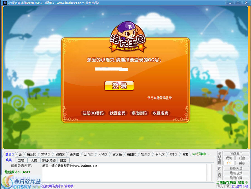Open the 实用区 tab
Image resolution: width=251 pixels, height=189 pixels.
tap(146, 154)
